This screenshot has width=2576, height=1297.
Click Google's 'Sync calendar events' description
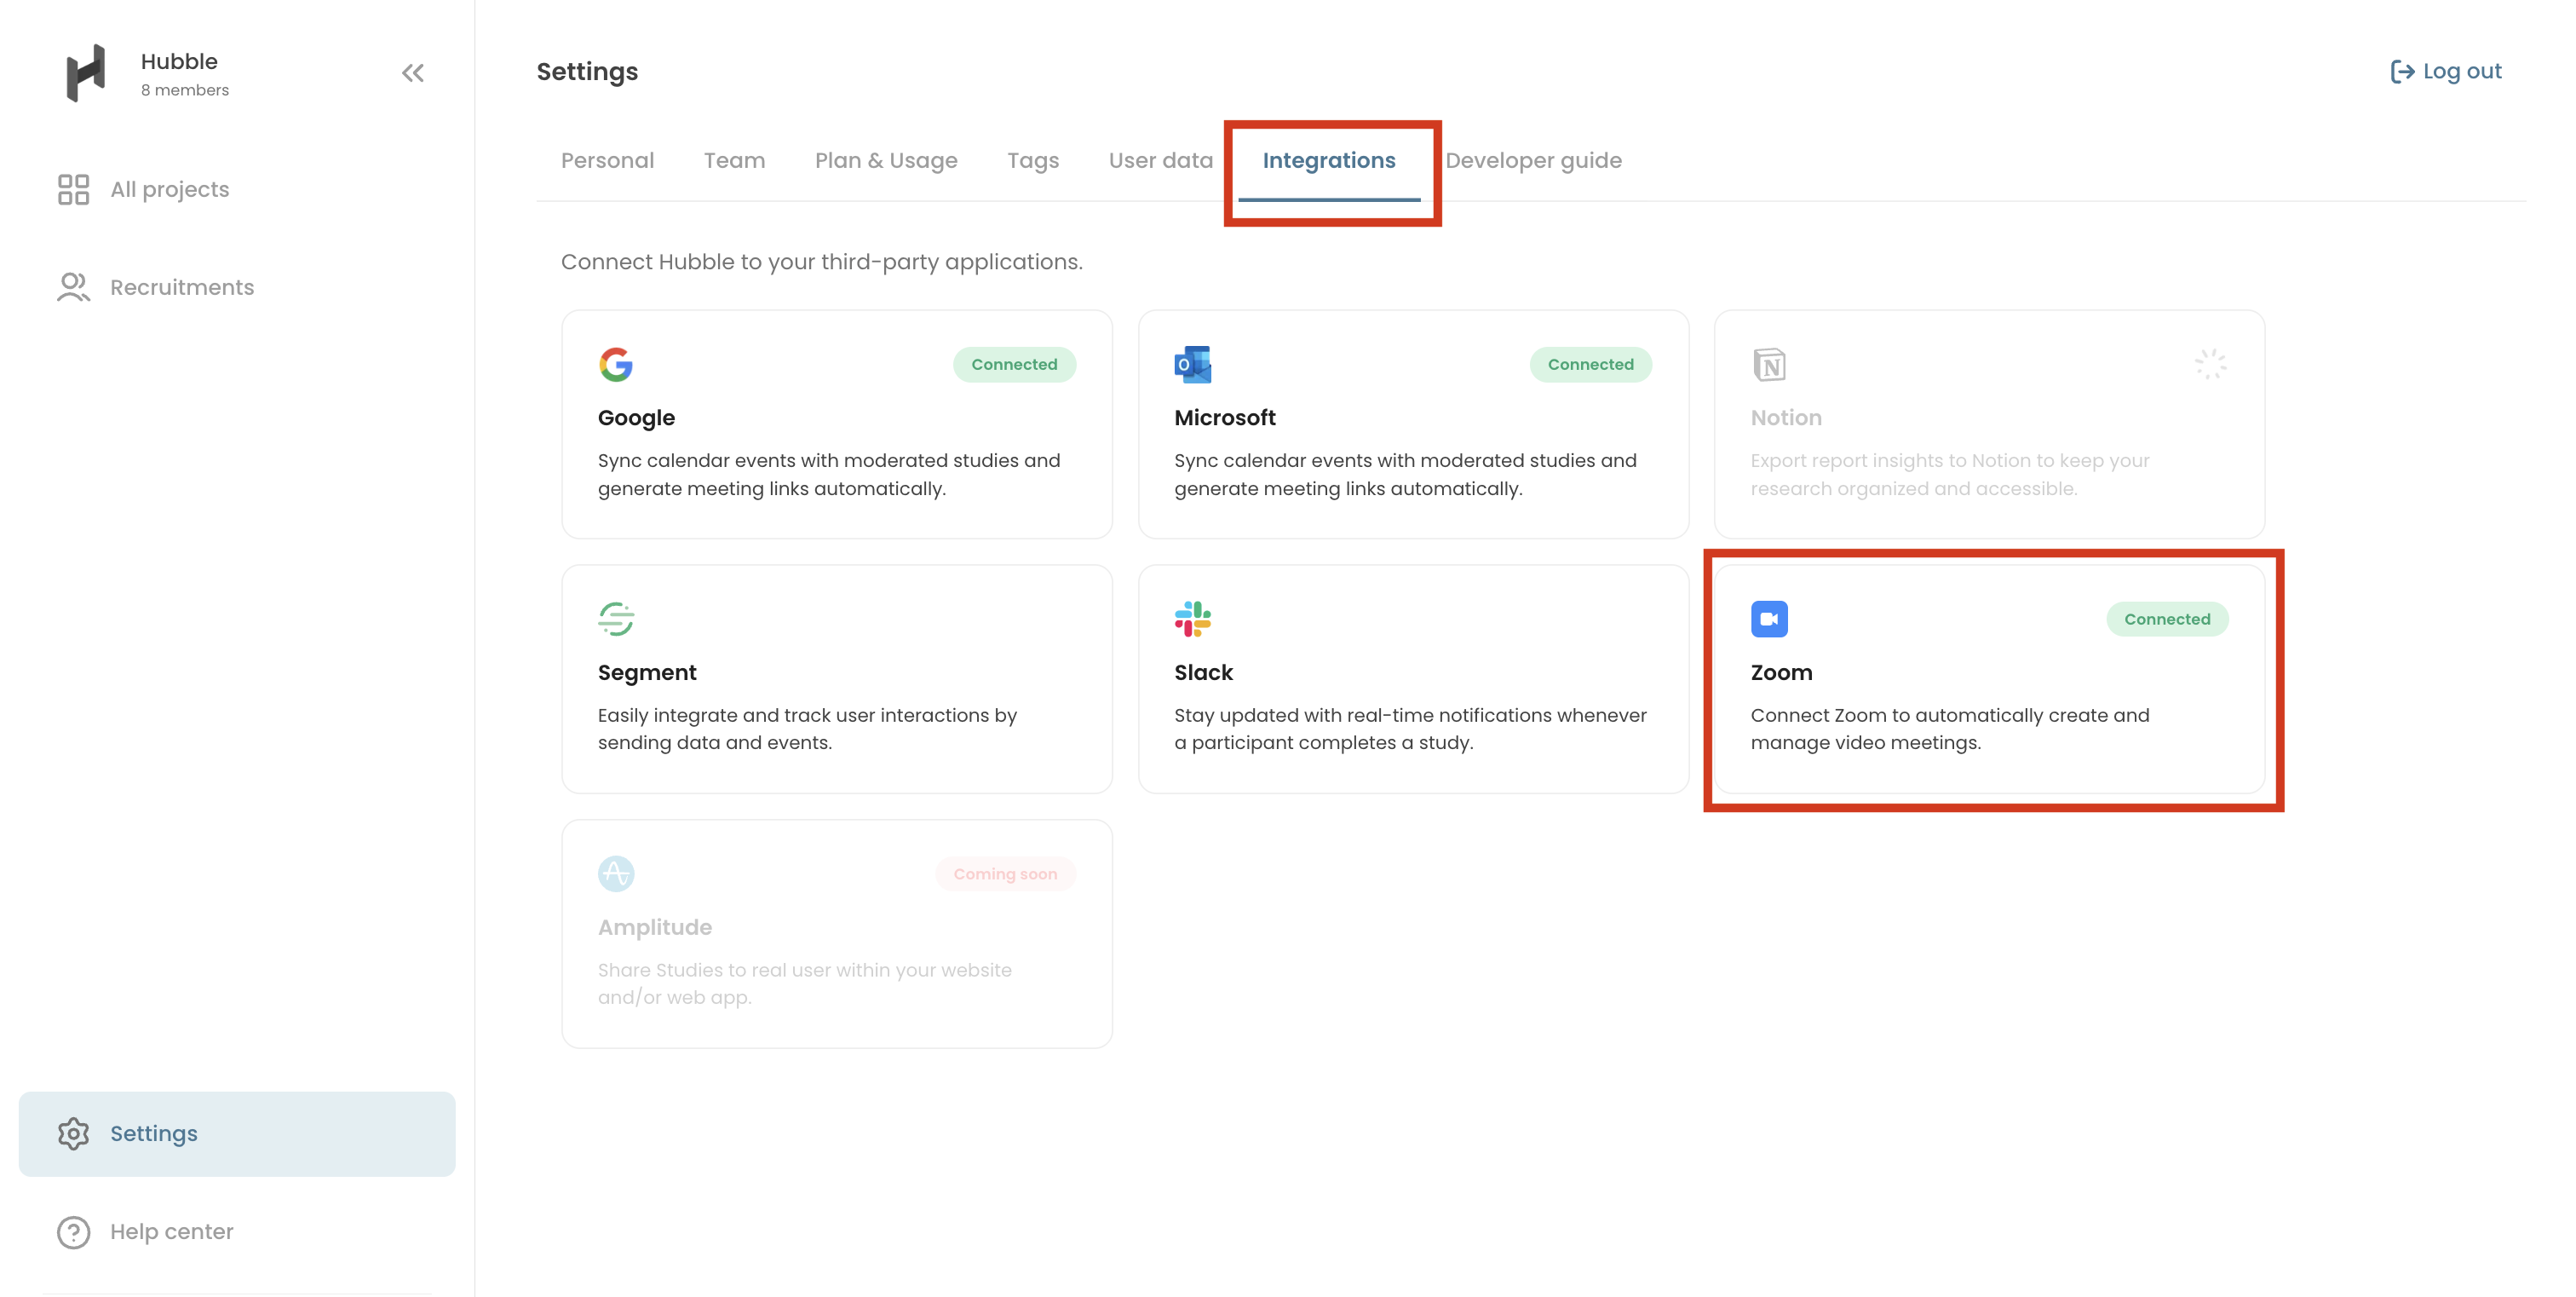pos(828,474)
